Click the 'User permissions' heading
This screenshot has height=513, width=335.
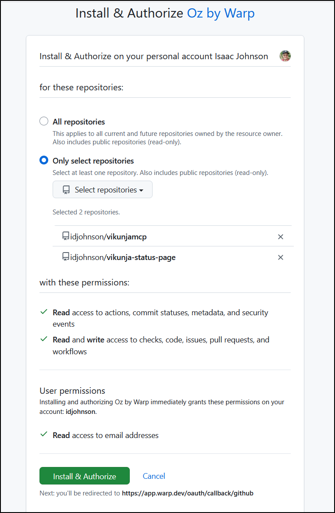point(72,391)
